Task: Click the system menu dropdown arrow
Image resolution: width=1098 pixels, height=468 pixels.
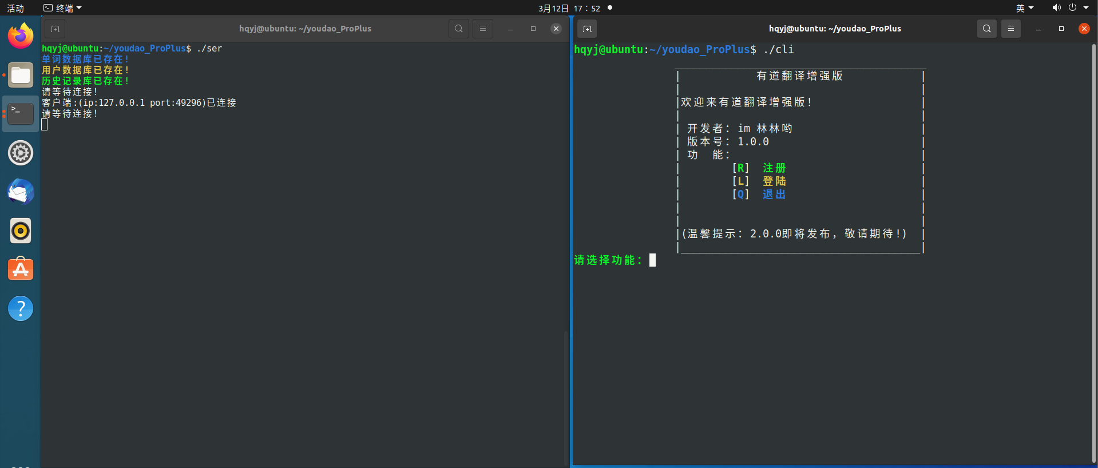Action: coord(1086,8)
